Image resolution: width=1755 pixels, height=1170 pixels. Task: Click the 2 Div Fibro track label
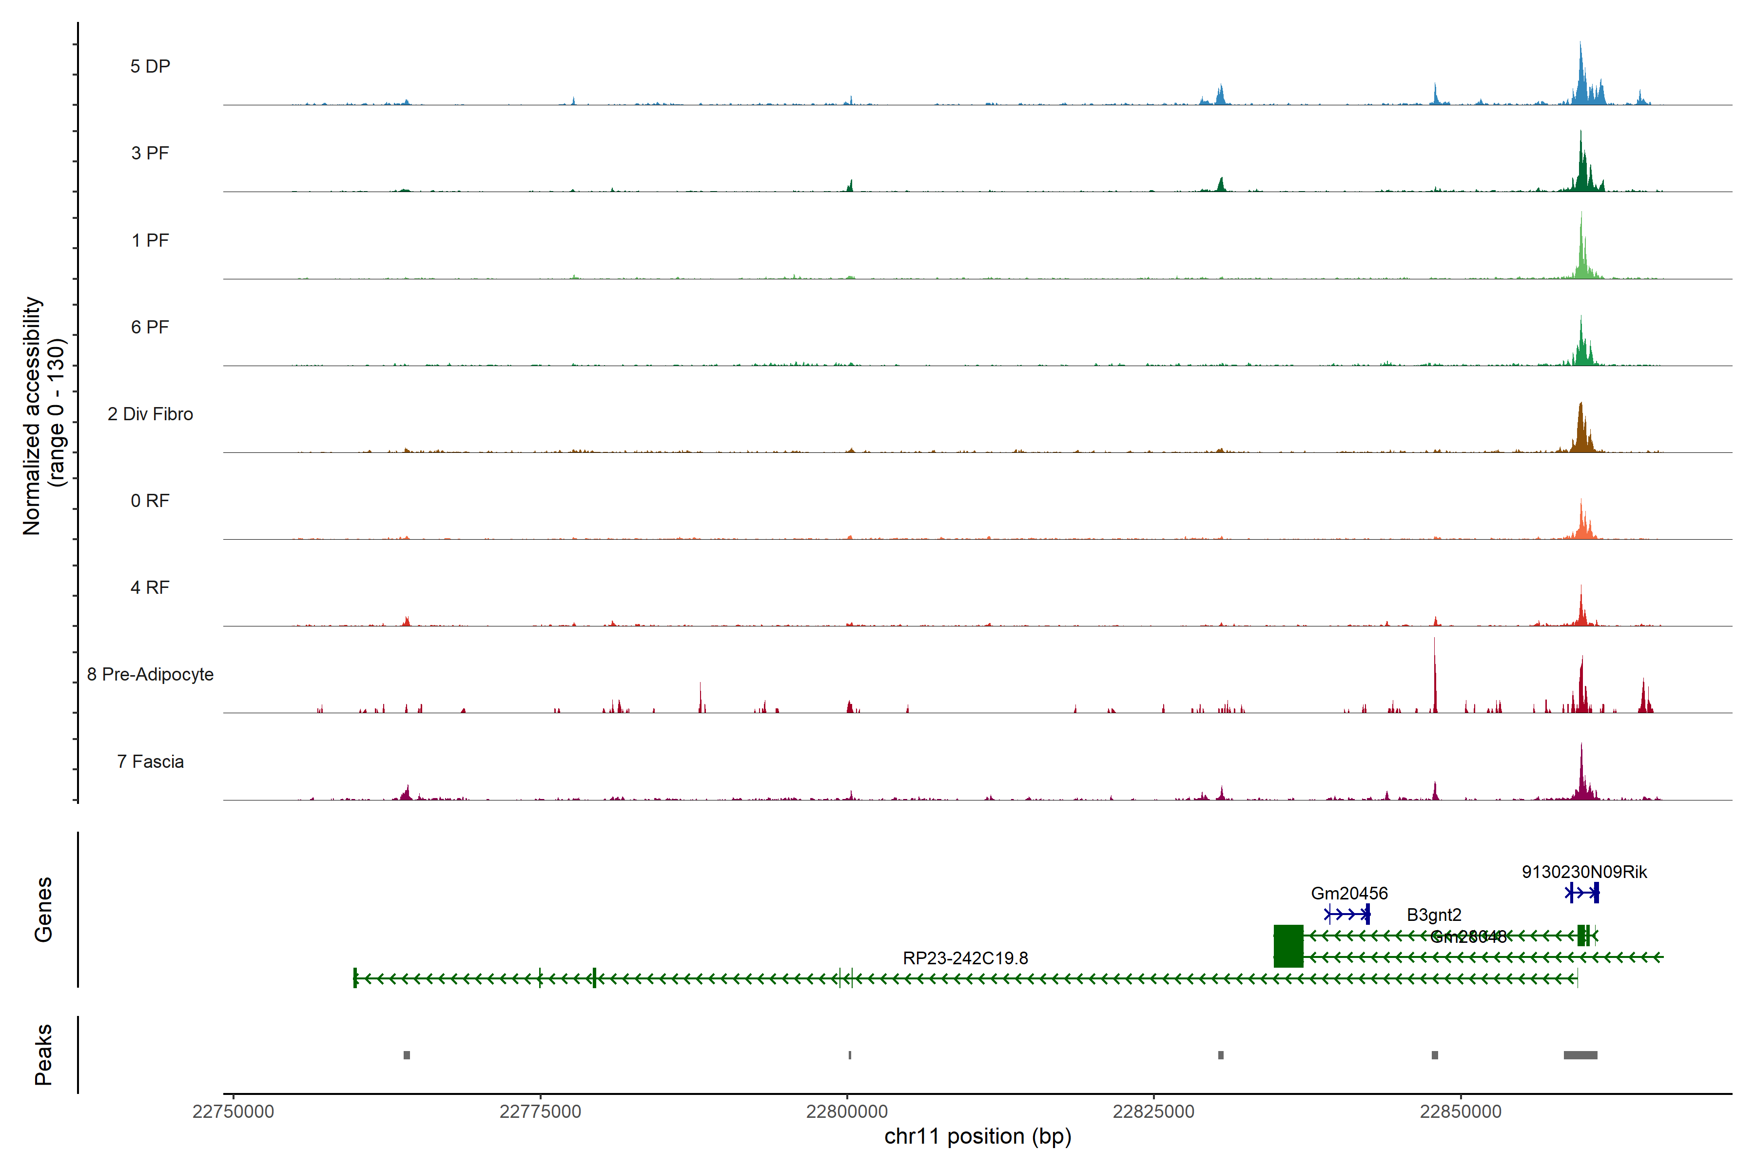[x=150, y=414]
